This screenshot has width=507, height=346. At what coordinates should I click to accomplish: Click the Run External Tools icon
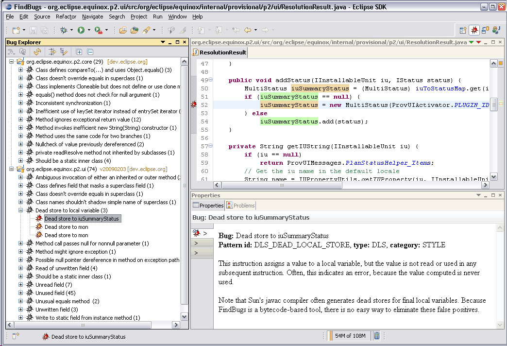click(x=99, y=30)
